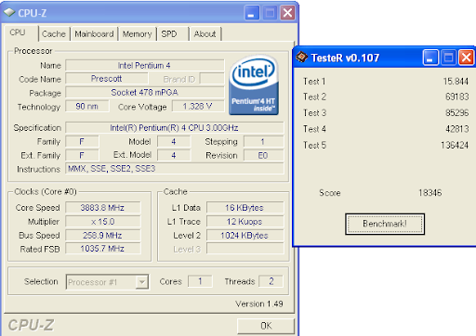This screenshot has width=476, height=336.
Task: Click the Test 5 result 136424
Action: point(455,145)
